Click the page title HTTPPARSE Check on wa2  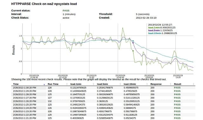44,4
